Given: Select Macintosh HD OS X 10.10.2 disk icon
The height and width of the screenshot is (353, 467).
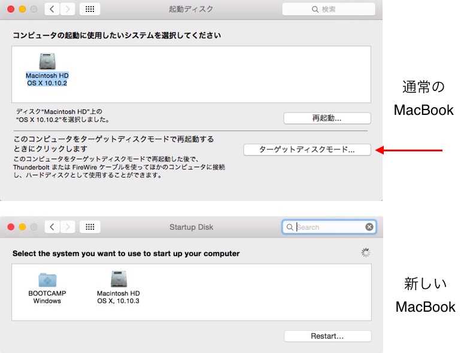Looking at the screenshot, I should (47, 61).
